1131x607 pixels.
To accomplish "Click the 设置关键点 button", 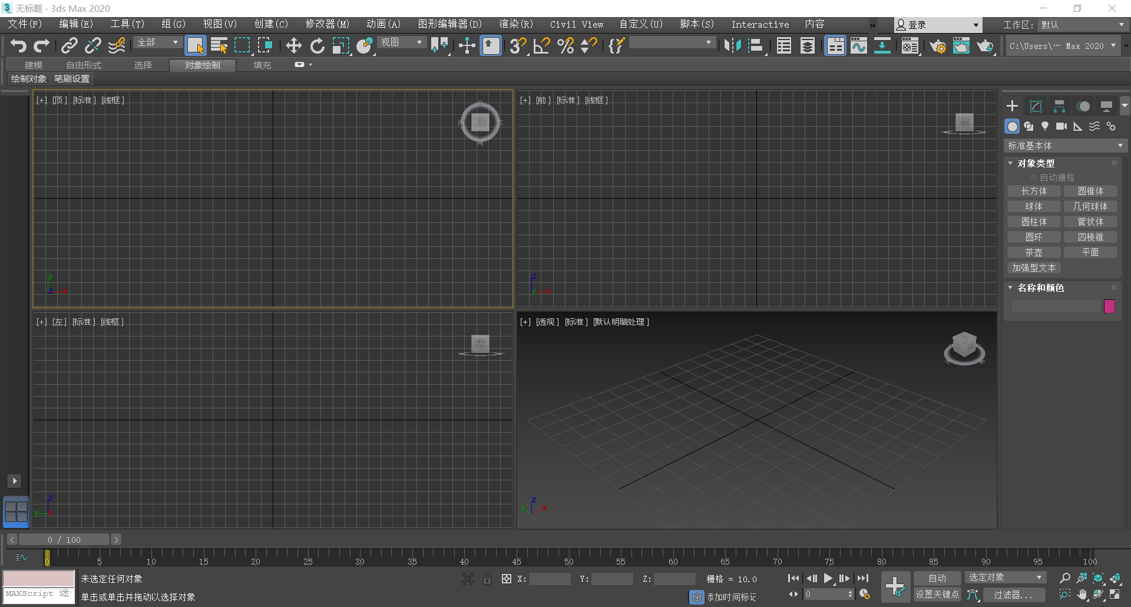I will pos(937,595).
